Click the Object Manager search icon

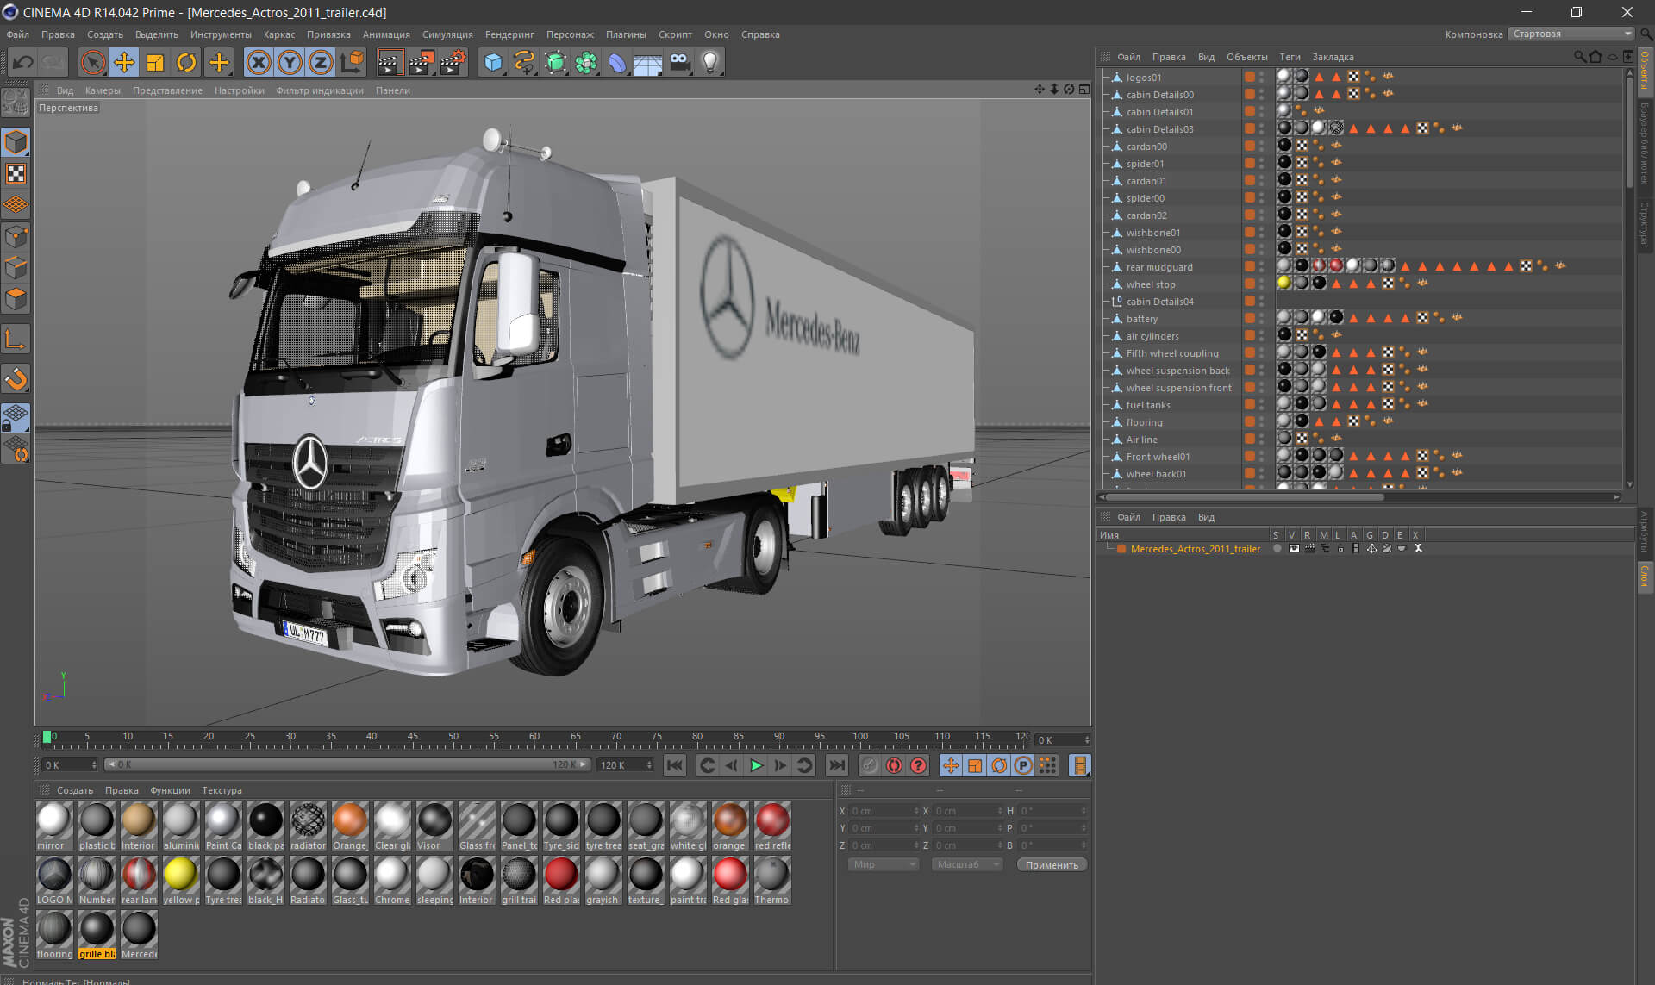tap(1579, 57)
